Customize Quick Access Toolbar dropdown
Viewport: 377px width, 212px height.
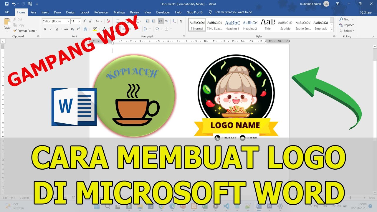(x=37, y=4)
